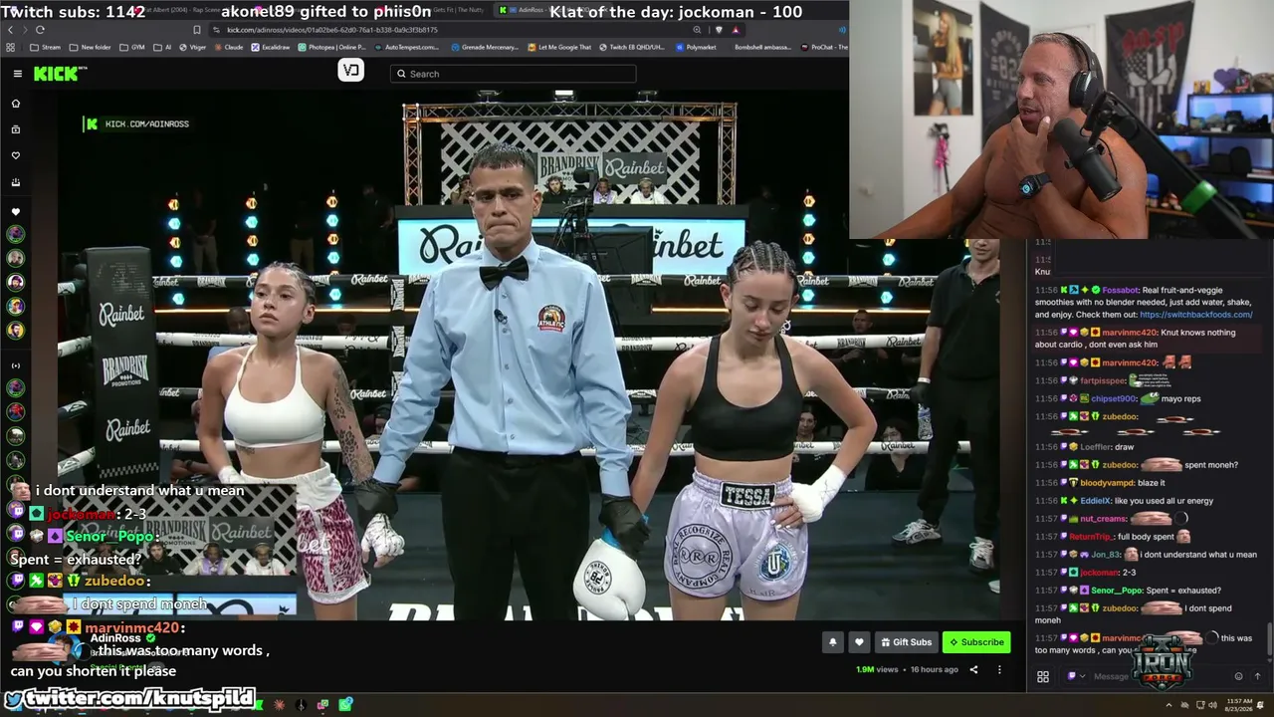Click the shield icon in the address bar
The height and width of the screenshot is (717, 1274).
tap(719, 30)
